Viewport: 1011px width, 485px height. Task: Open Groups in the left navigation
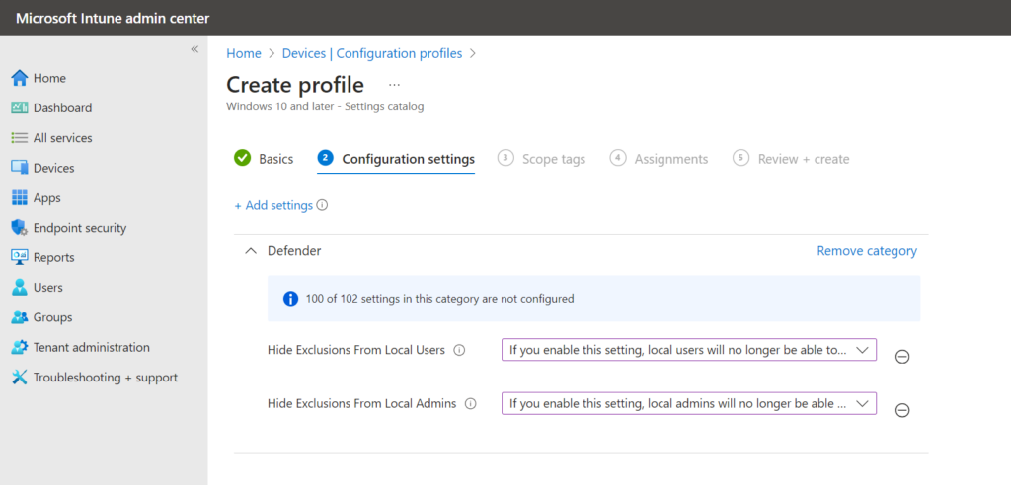tap(53, 317)
